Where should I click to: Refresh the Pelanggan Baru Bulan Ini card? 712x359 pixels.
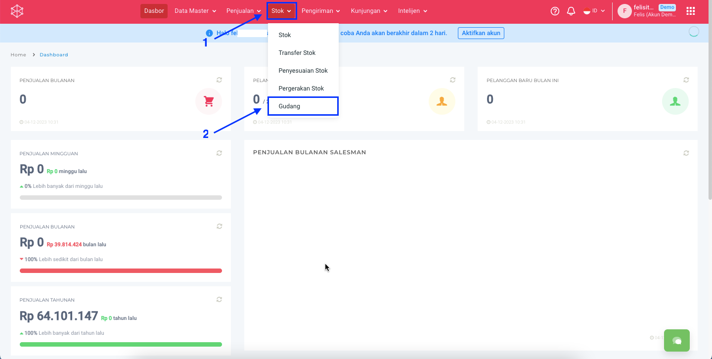(686, 80)
